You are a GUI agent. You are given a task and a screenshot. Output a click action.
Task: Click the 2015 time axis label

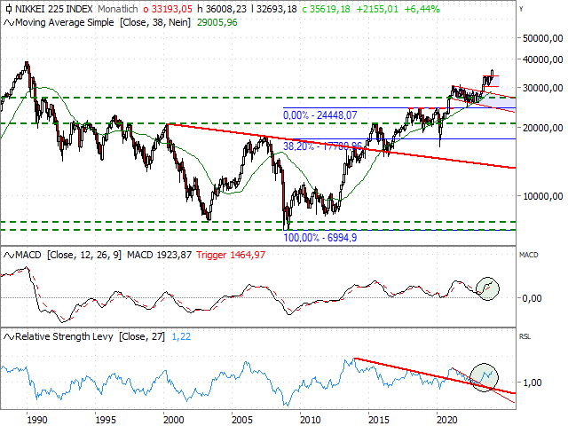pos(379,420)
